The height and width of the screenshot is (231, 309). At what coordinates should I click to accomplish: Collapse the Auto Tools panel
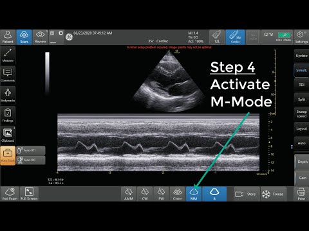coord(8,155)
